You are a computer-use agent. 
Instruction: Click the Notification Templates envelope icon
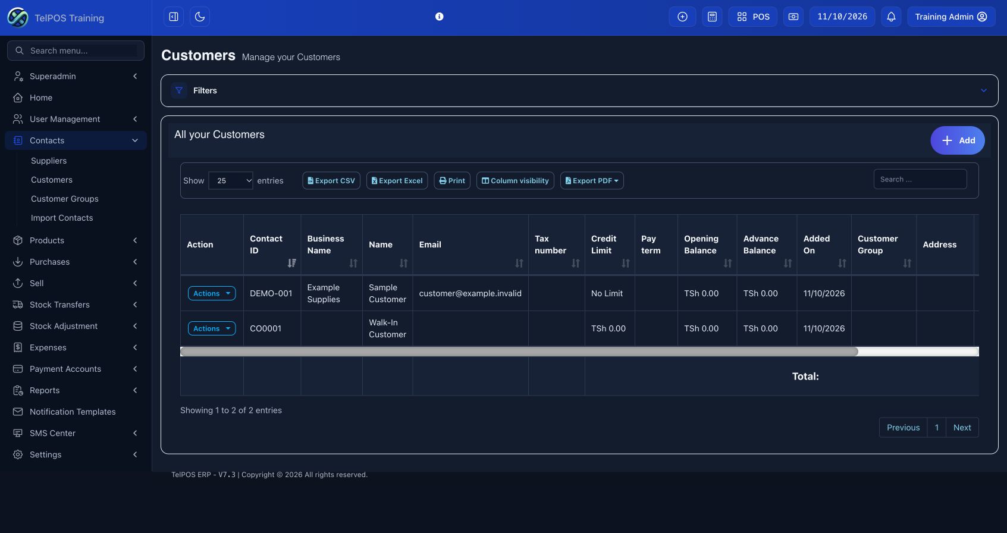click(18, 412)
